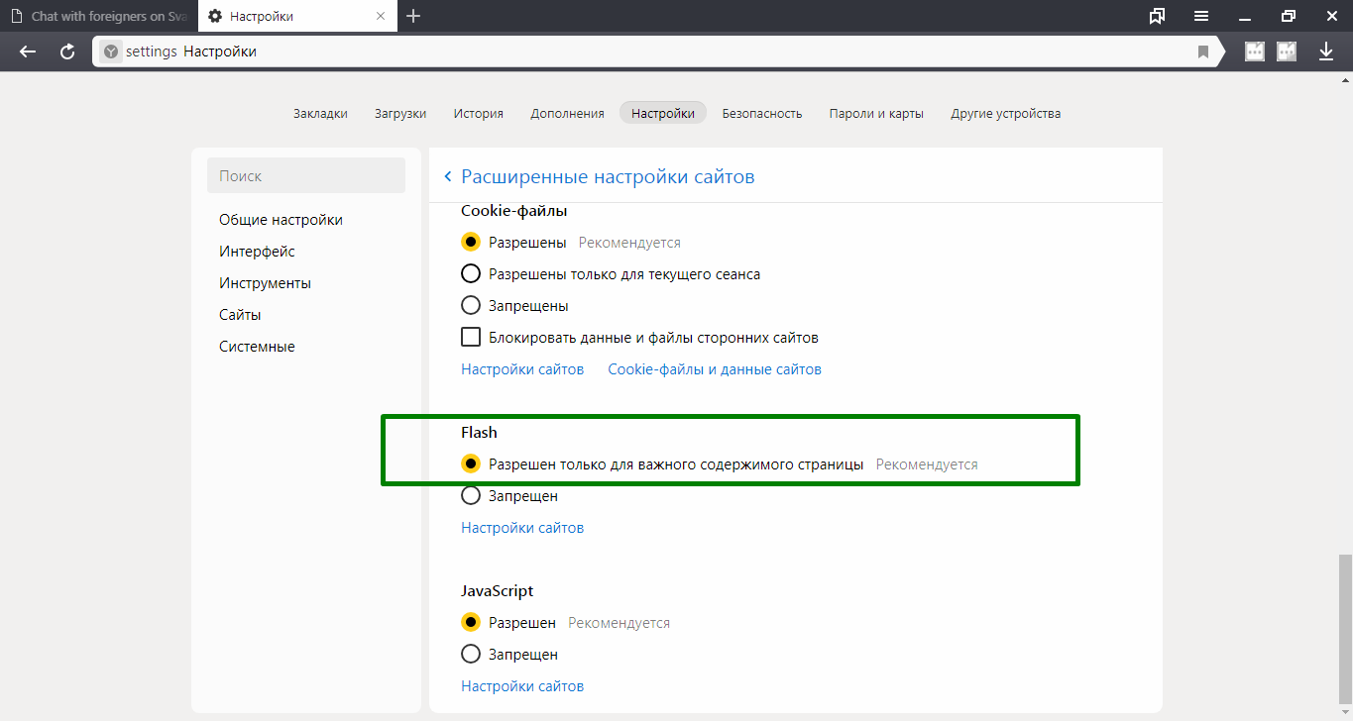The width and height of the screenshot is (1353, 721).
Task: Open the История section
Action: pos(479,113)
